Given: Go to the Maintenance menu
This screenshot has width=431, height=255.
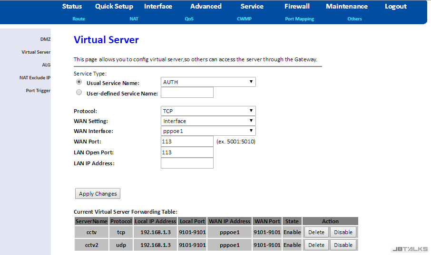Looking at the screenshot, I should (346, 7).
